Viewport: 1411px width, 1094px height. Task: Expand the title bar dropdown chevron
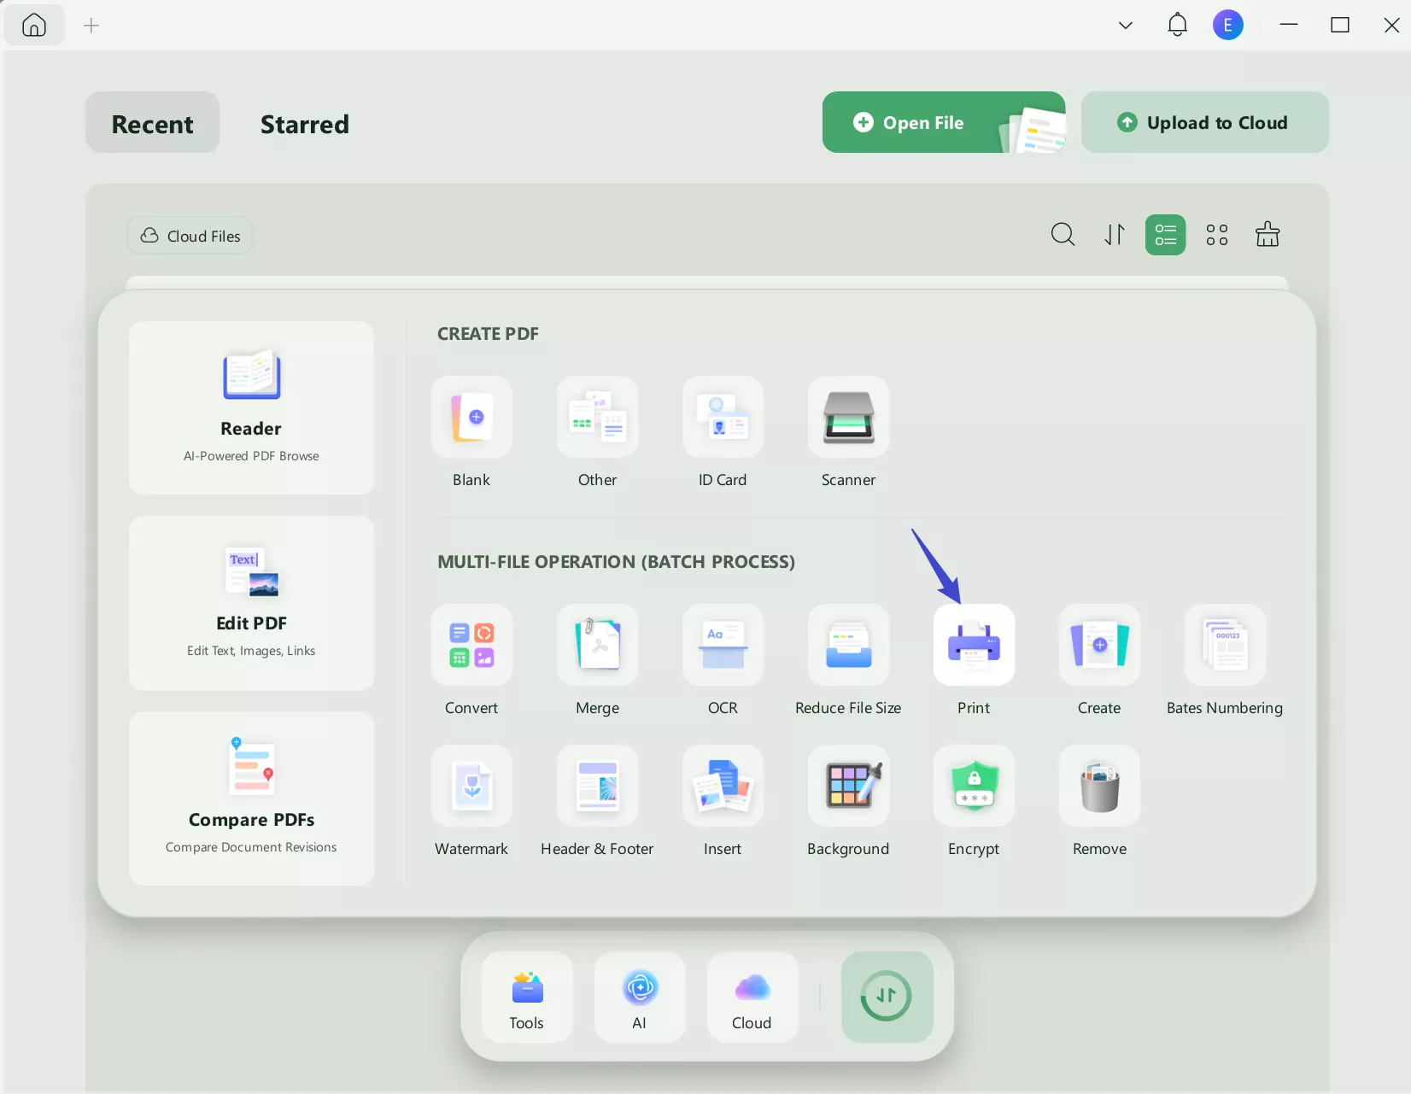point(1126,26)
